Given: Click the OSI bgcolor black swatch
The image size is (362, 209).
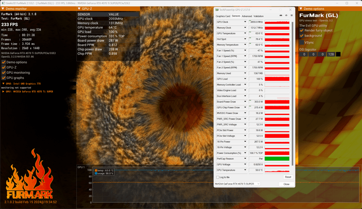Looking at the screenshot, I should [338, 54].
